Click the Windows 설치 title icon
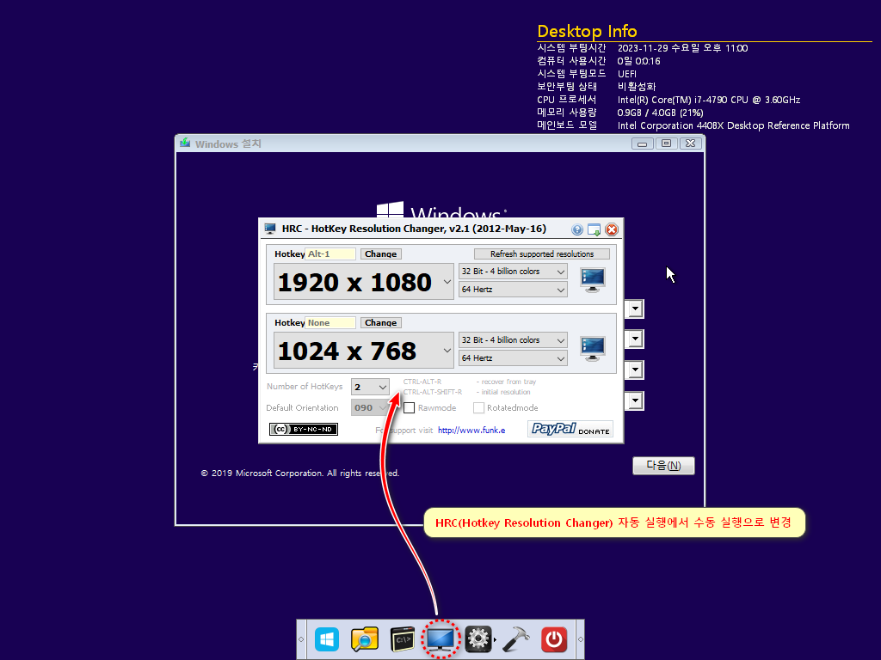This screenshot has height=660, width=881. (185, 144)
